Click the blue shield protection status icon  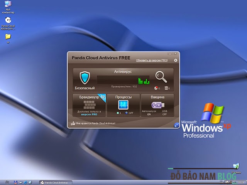click(85, 78)
